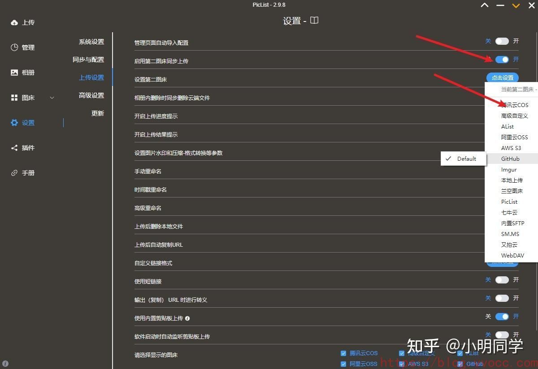538x369 pixels.
Task: Select WebDAV from the dropdown list
Action: coord(512,255)
